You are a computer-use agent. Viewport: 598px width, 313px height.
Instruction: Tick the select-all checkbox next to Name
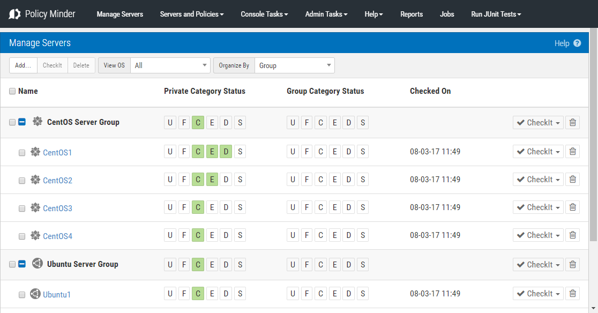(x=12, y=91)
